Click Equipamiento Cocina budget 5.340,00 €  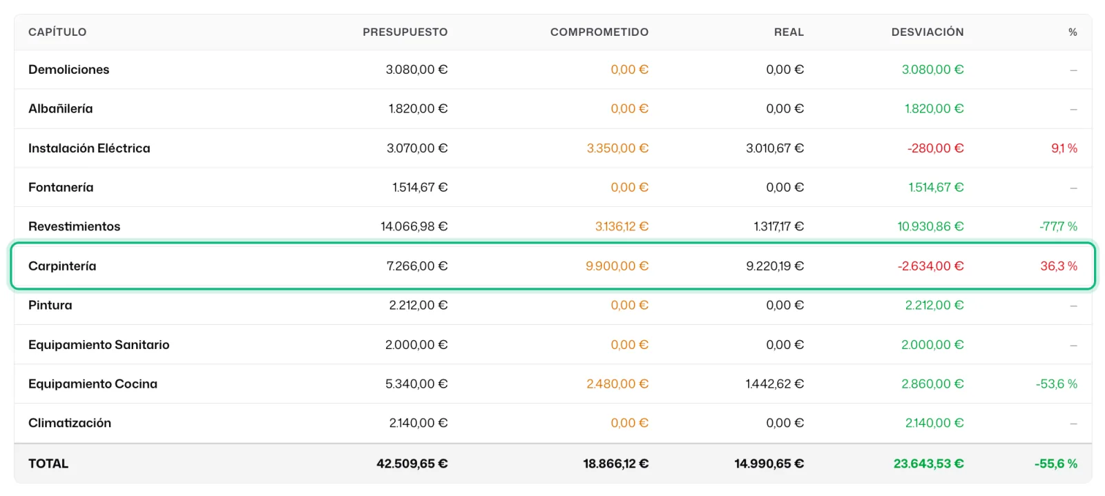pos(416,384)
